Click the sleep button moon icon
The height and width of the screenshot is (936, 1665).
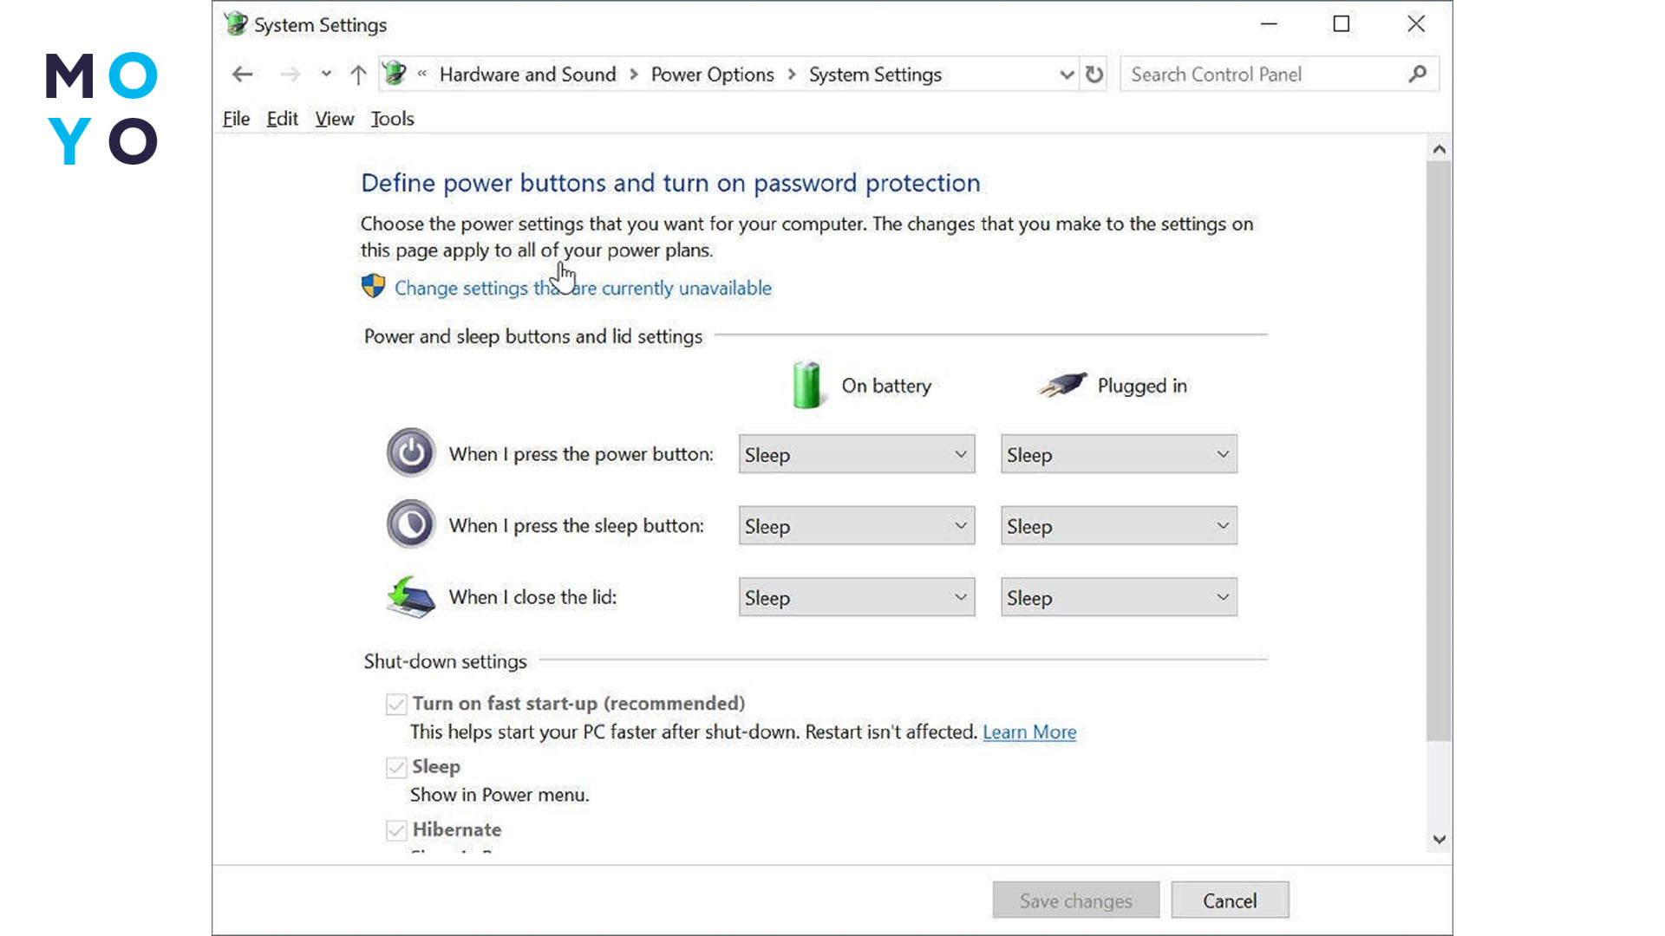click(x=410, y=524)
